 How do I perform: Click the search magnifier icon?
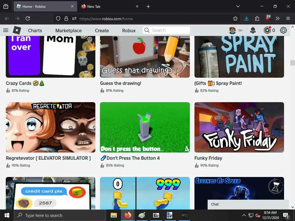tap(147, 30)
